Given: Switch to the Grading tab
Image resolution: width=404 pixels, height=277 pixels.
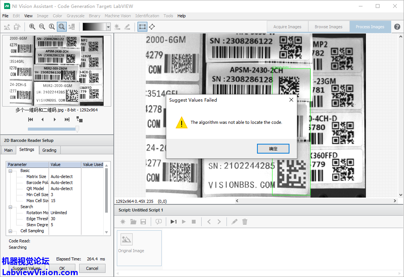Looking at the screenshot, I should (49, 150).
